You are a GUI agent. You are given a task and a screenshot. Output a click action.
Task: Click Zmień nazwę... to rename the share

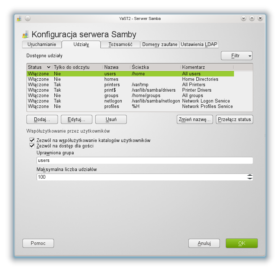click(194, 120)
